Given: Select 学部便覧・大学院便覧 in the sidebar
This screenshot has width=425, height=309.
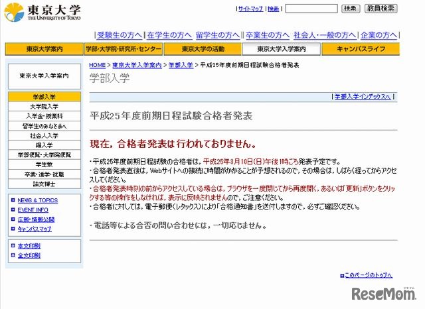Looking at the screenshot, I should pyautogui.click(x=44, y=154).
